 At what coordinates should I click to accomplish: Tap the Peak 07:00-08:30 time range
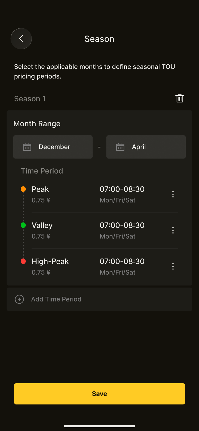click(122, 189)
